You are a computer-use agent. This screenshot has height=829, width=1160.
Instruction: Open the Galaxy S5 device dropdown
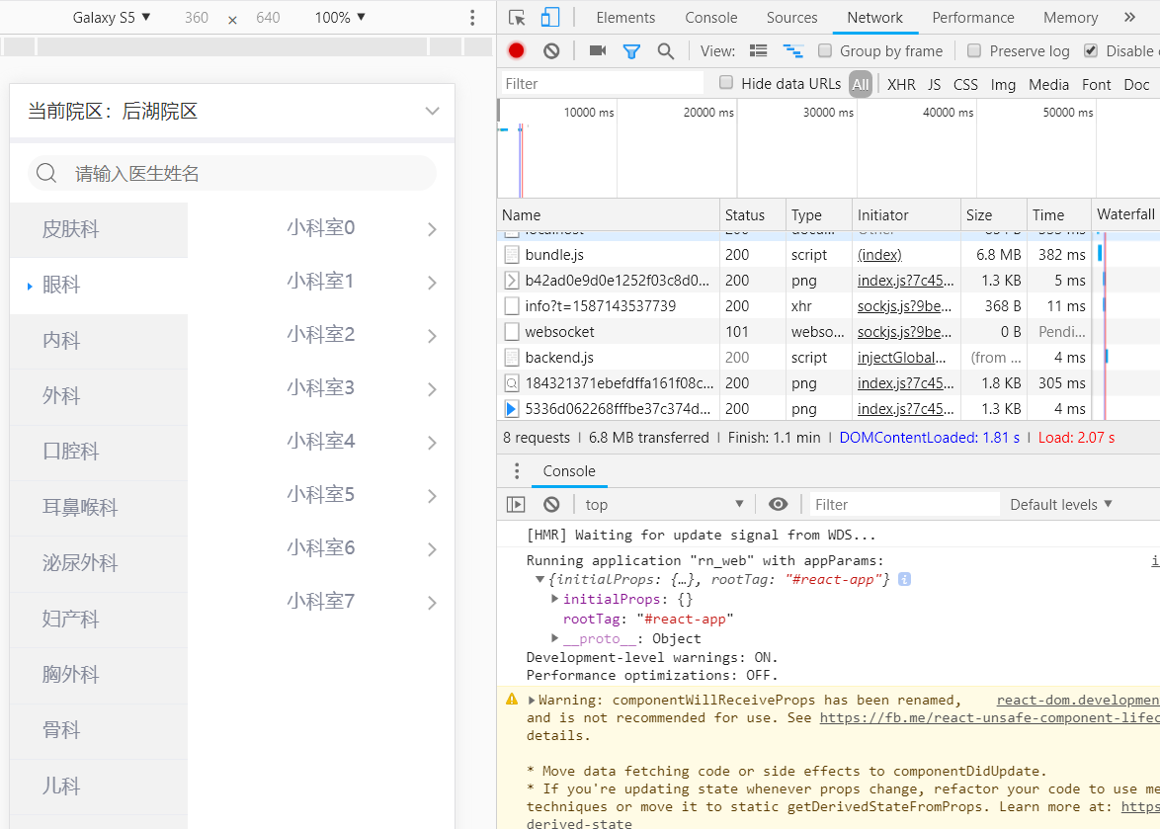pos(111,17)
